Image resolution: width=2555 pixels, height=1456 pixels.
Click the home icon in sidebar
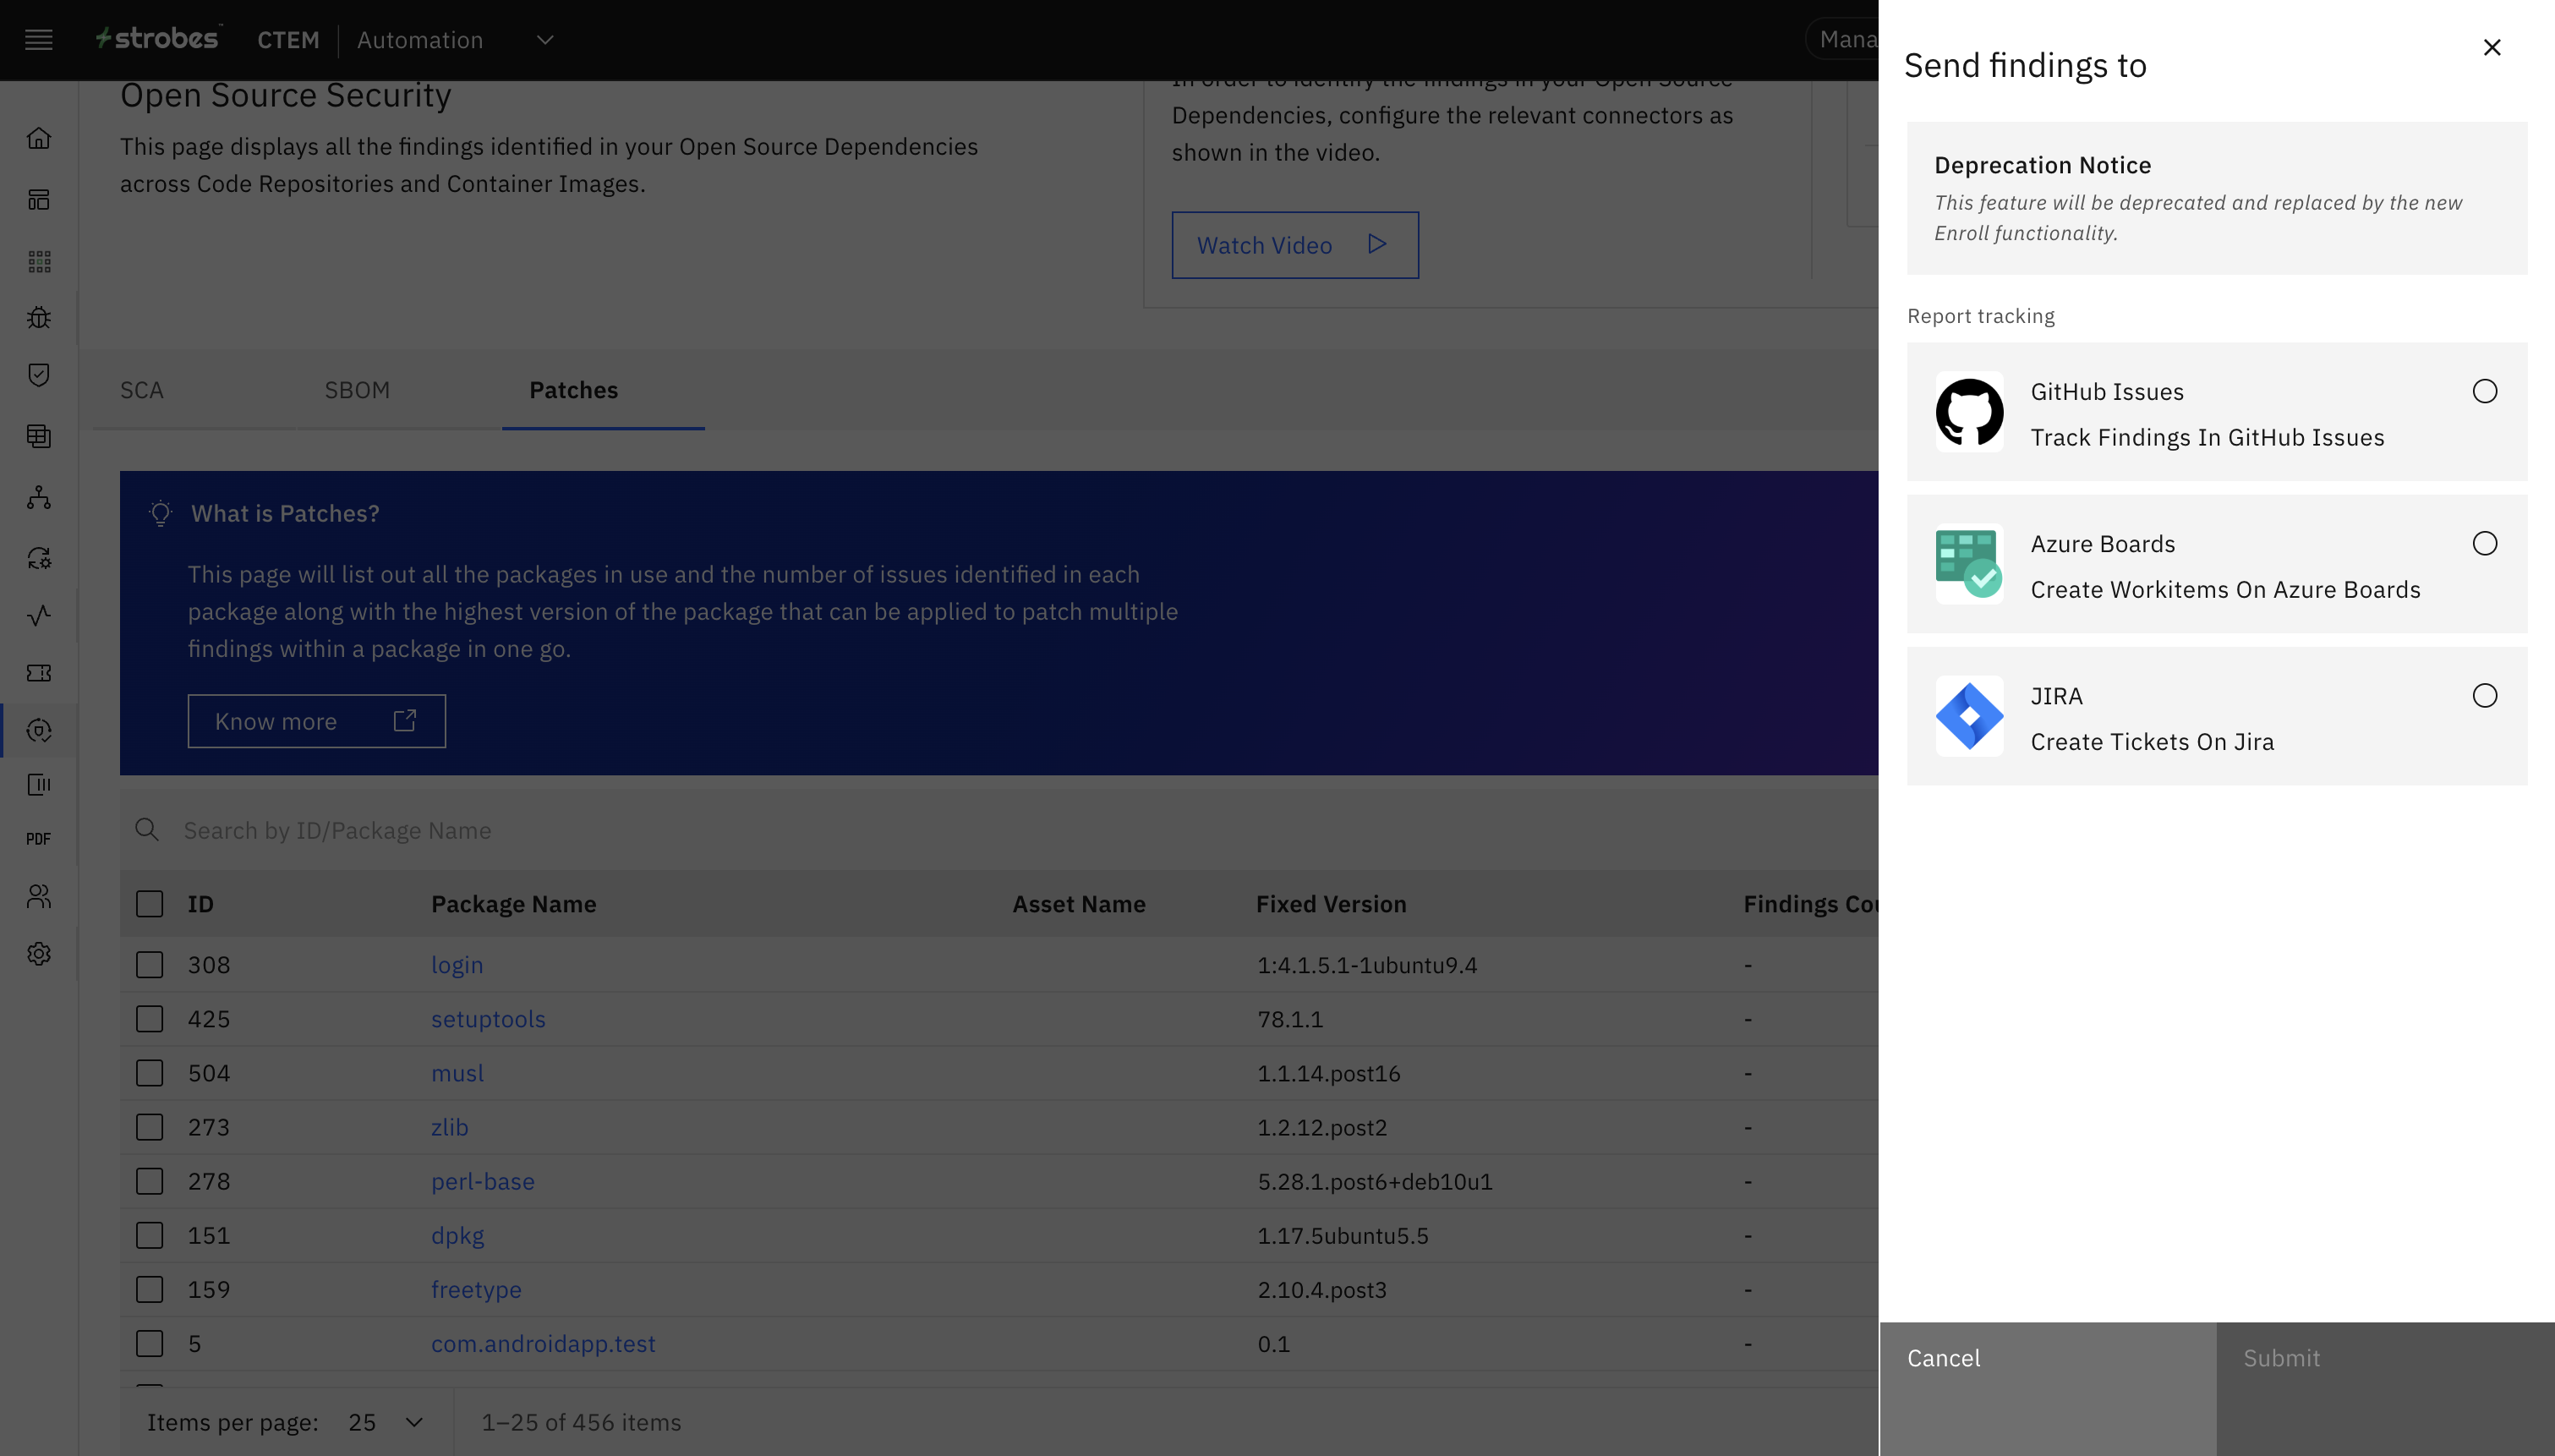(x=39, y=138)
